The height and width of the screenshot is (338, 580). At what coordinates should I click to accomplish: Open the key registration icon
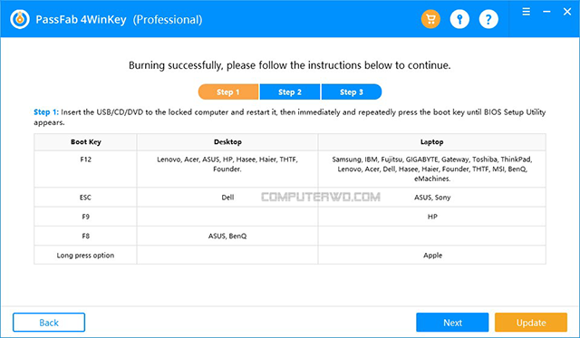tap(459, 19)
